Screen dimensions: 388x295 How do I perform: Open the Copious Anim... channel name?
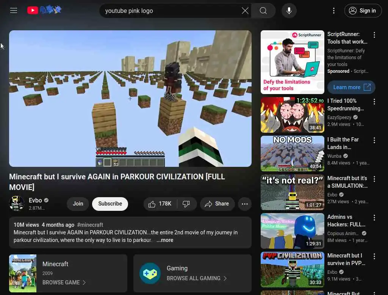(343, 233)
